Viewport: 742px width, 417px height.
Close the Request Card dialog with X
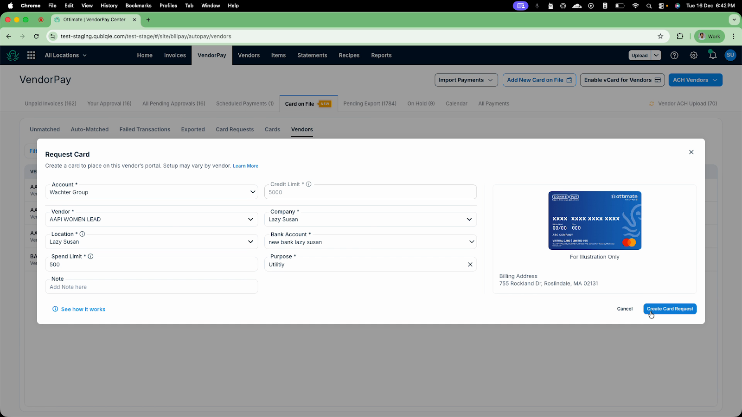(691, 152)
